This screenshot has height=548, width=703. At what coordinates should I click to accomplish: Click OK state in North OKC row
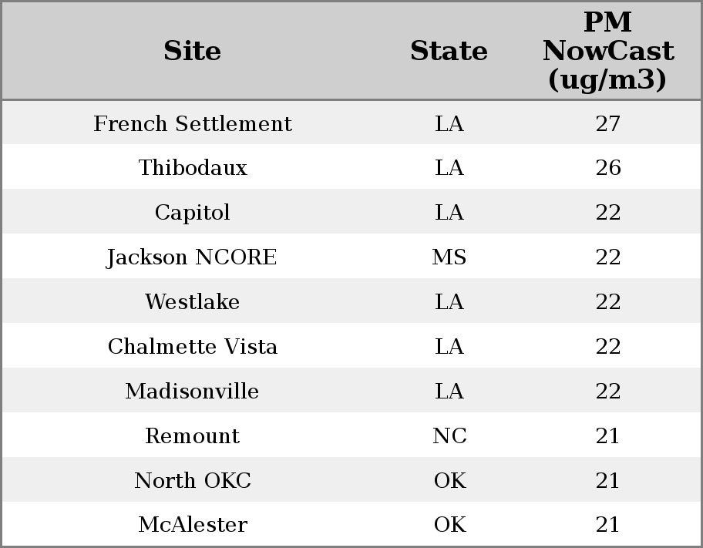coord(449,480)
